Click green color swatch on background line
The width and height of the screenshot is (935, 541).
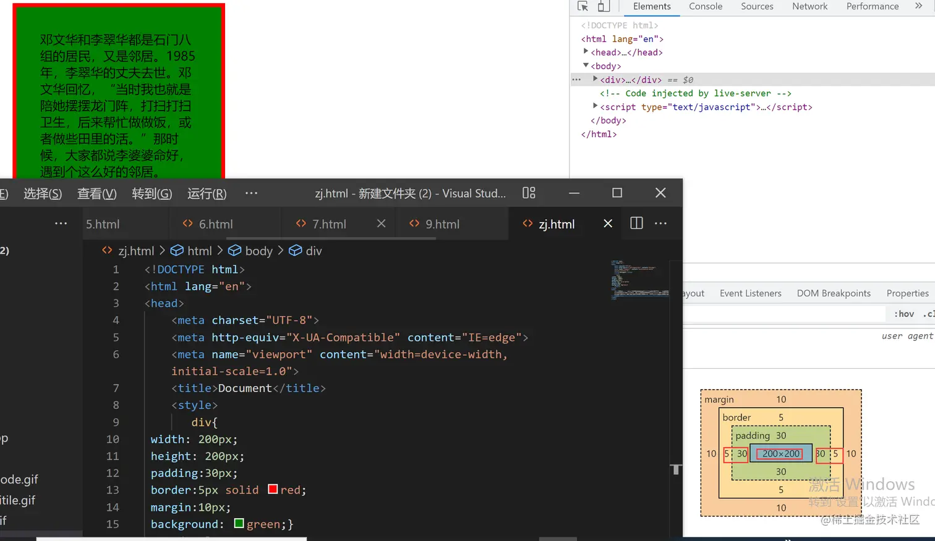coord(239,524)
